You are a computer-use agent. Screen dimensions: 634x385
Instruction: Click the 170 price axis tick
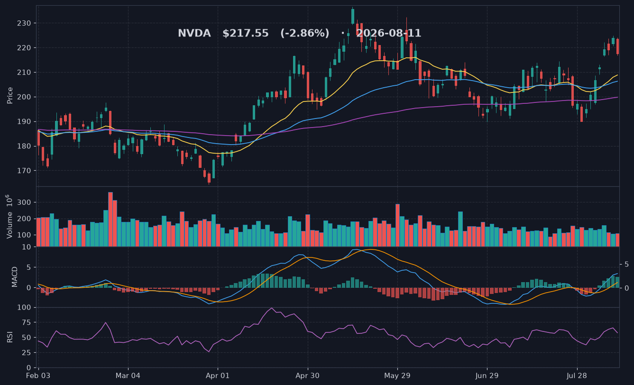coord(25,171)
